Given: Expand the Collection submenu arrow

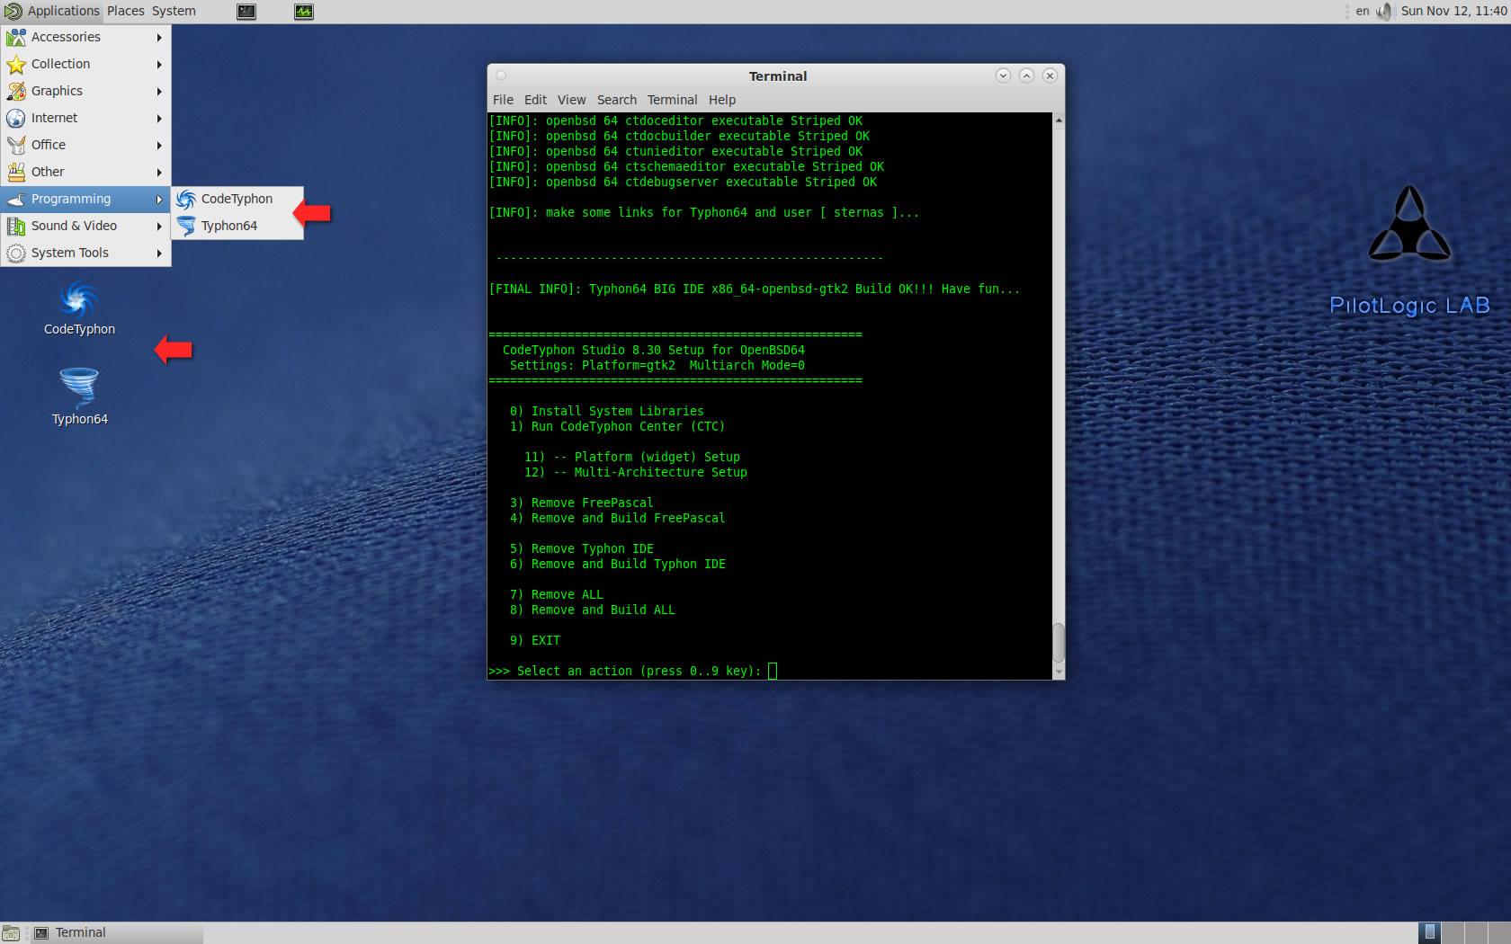Looking at the screenshot, I should point(159,65).
